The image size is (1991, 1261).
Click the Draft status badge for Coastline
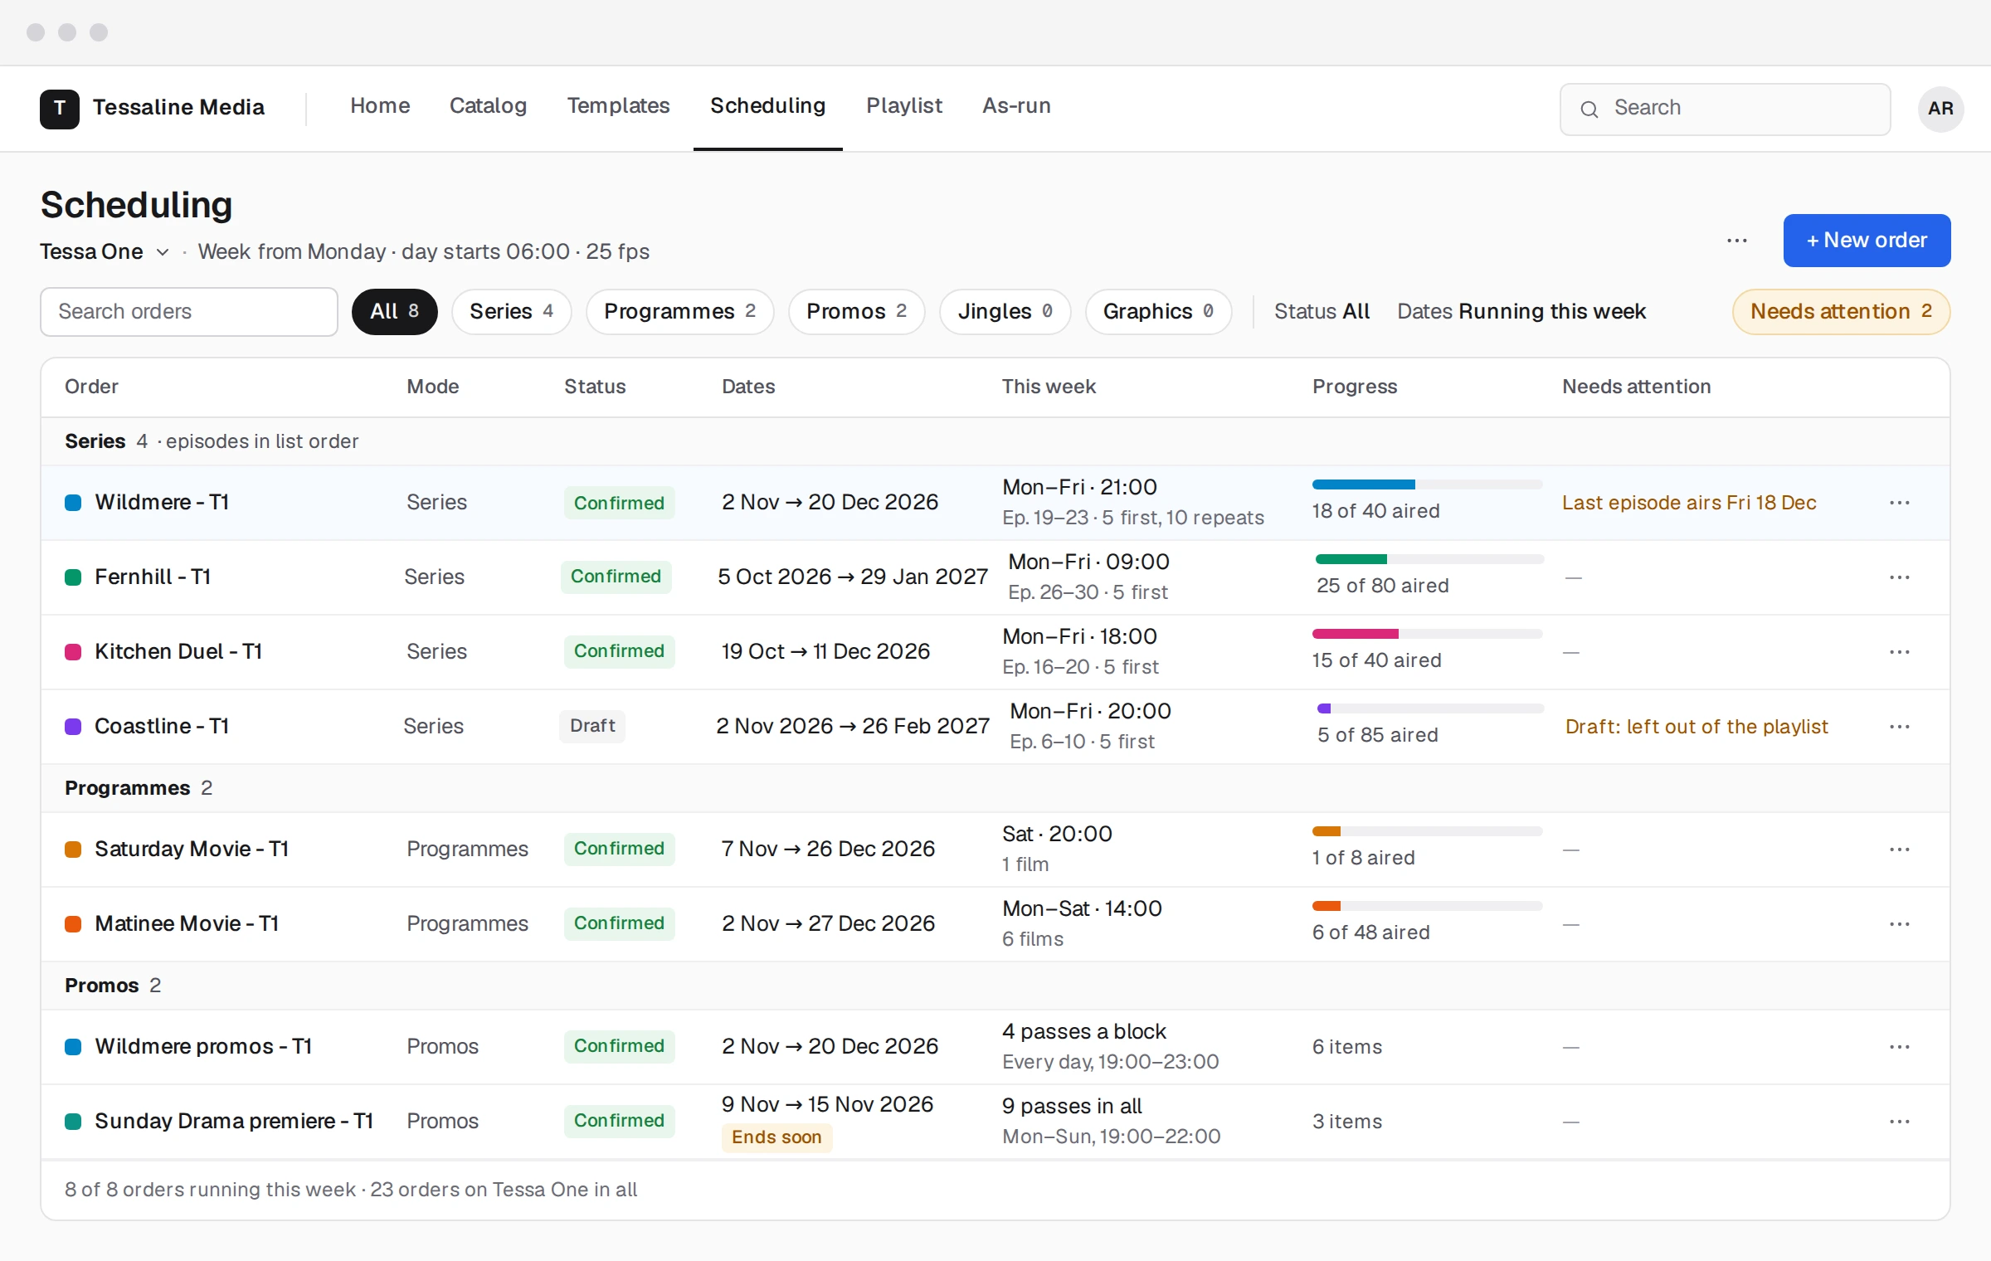pos(592,726)
